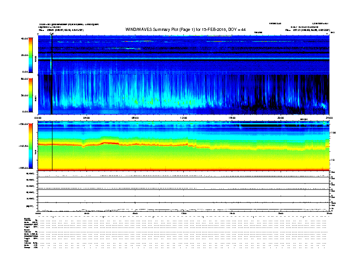Click 20:00 tick label below RAD1 spectrogram

[x=281, y=118]
